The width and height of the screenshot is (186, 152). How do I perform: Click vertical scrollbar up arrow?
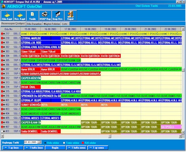click(183, 29)
